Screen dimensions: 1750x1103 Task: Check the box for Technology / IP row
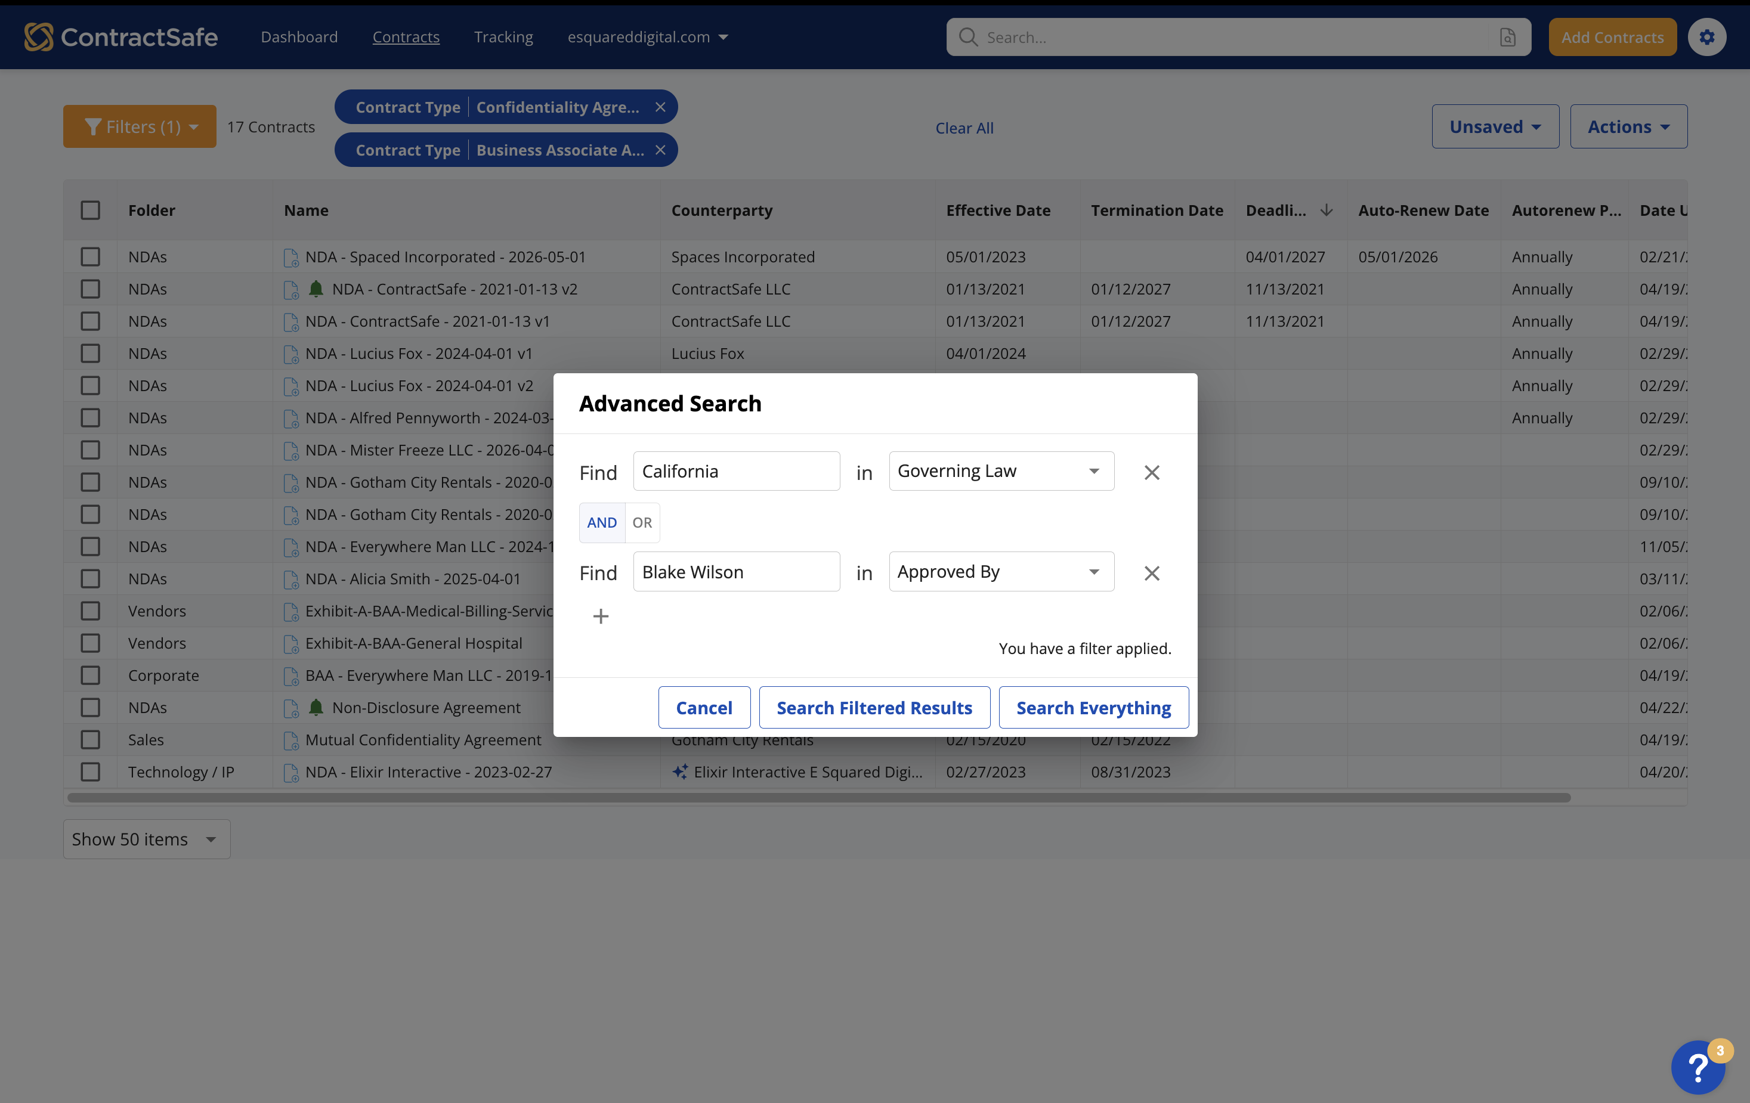90,772
